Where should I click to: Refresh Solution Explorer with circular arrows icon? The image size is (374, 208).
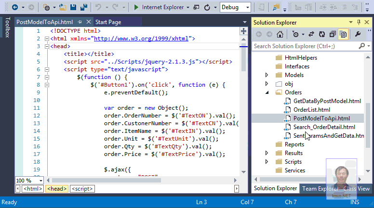(x=322, y=34)
